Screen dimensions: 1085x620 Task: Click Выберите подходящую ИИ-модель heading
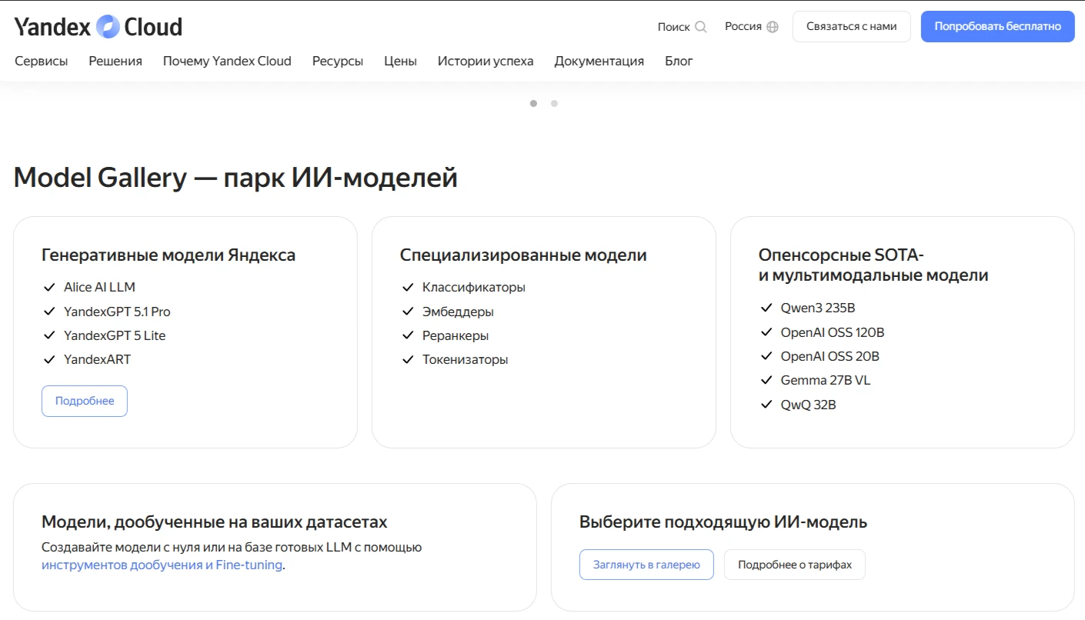tap(723, 522)
